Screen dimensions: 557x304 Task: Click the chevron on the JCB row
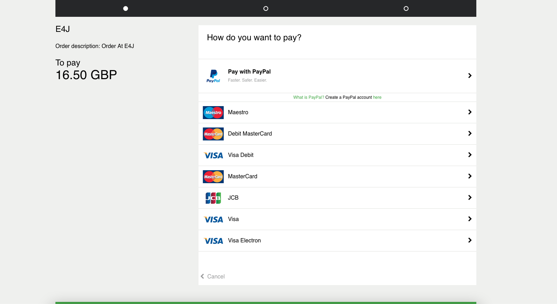[470, 198]
